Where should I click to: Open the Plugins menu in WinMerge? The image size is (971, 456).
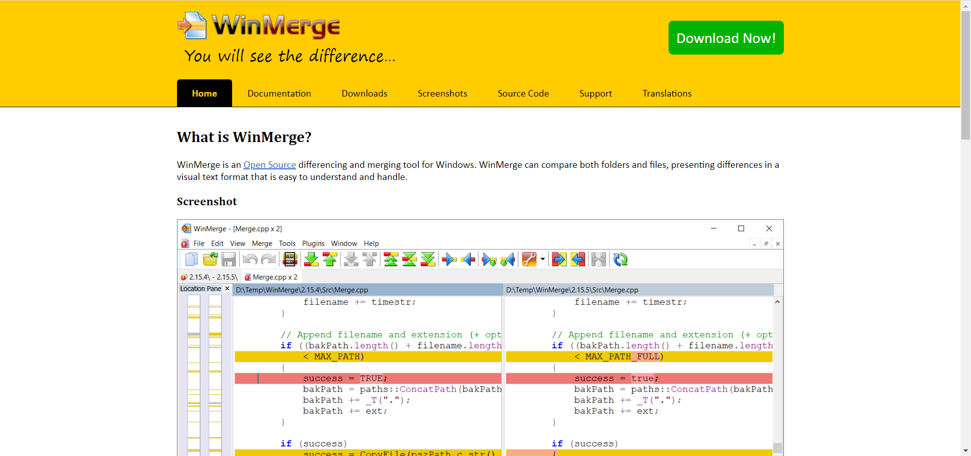314,244
